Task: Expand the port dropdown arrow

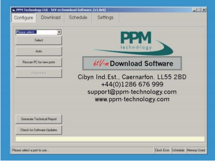Action: [x=59, y=32]
